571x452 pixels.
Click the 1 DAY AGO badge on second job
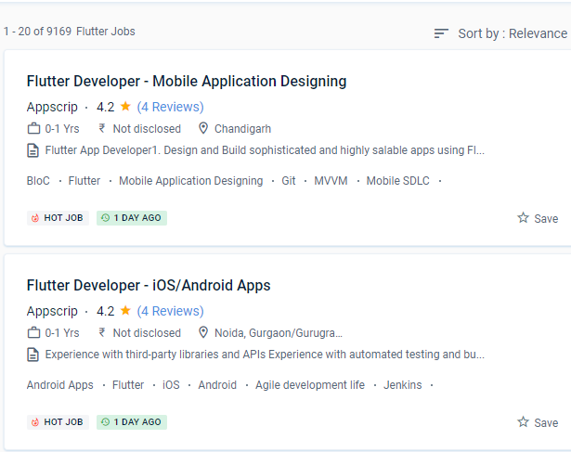click(132, 422)
